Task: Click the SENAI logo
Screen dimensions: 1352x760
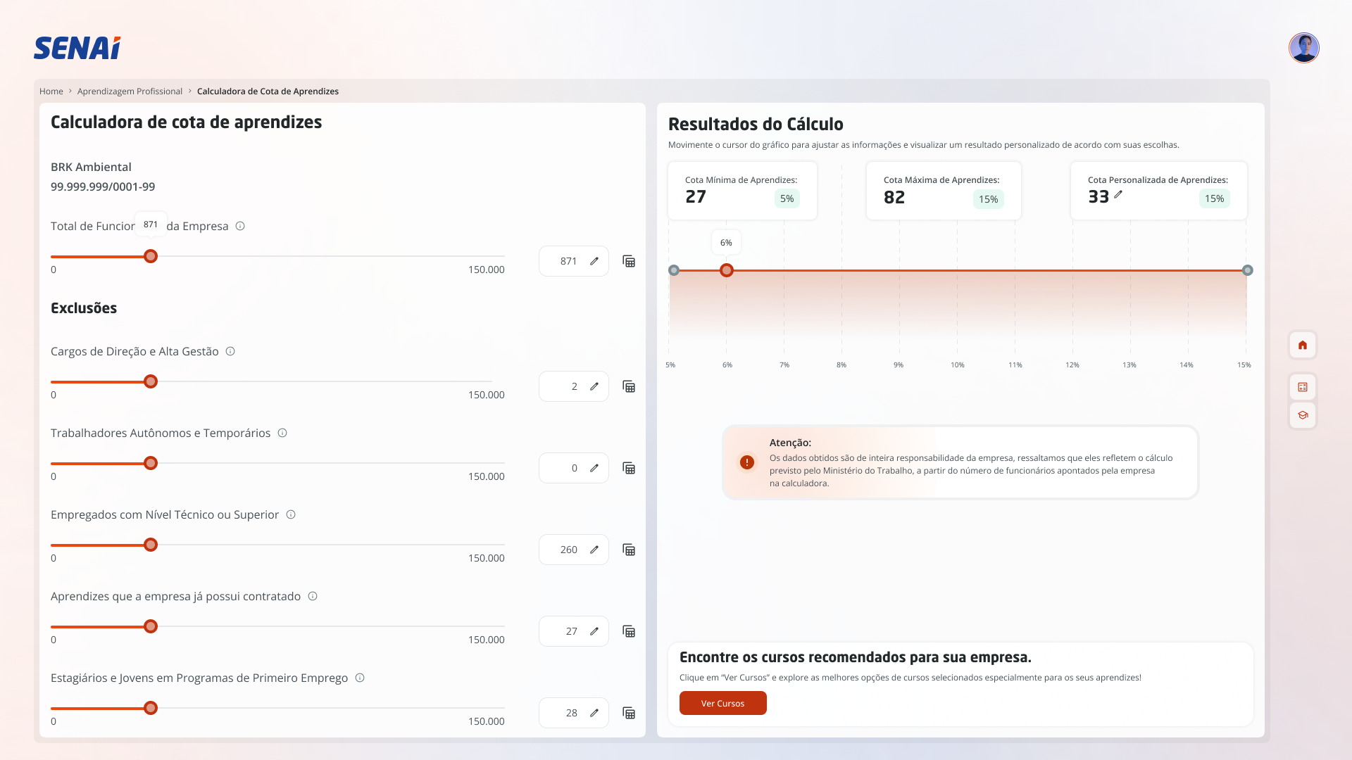Action: click(77, 48)
